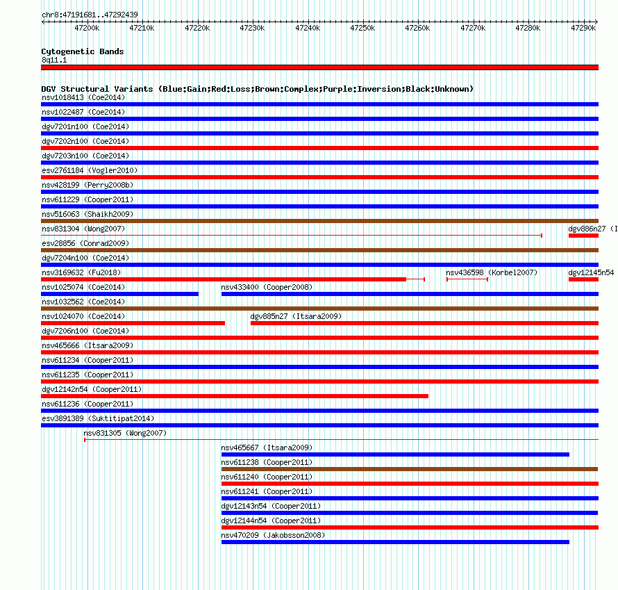Select the nsv516063 (Shaikh2009) label
This screenshot has width=618, height=590.
(x=87, y=214)
